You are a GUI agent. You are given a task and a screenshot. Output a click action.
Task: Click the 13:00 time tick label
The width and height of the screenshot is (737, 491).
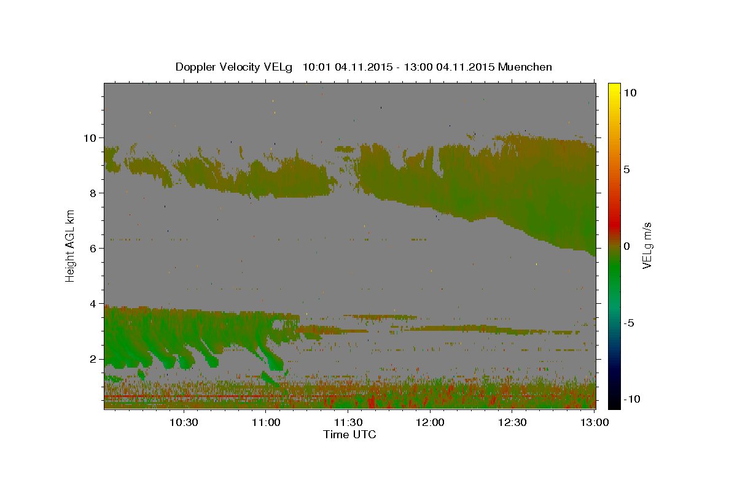pos(595,422)
